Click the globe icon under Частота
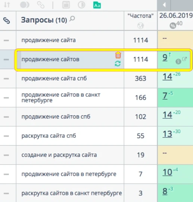Image resolution: width=193 pixels, height=202 pixels. (x=140, y=26)
